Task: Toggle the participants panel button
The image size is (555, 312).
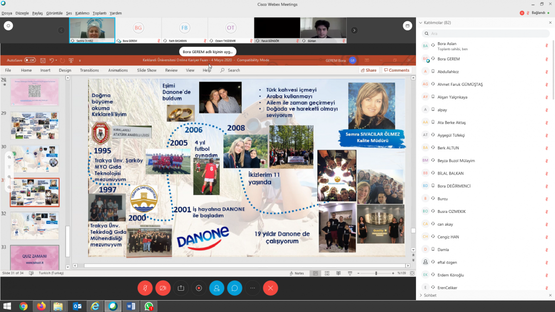Action: click(217, 288)
